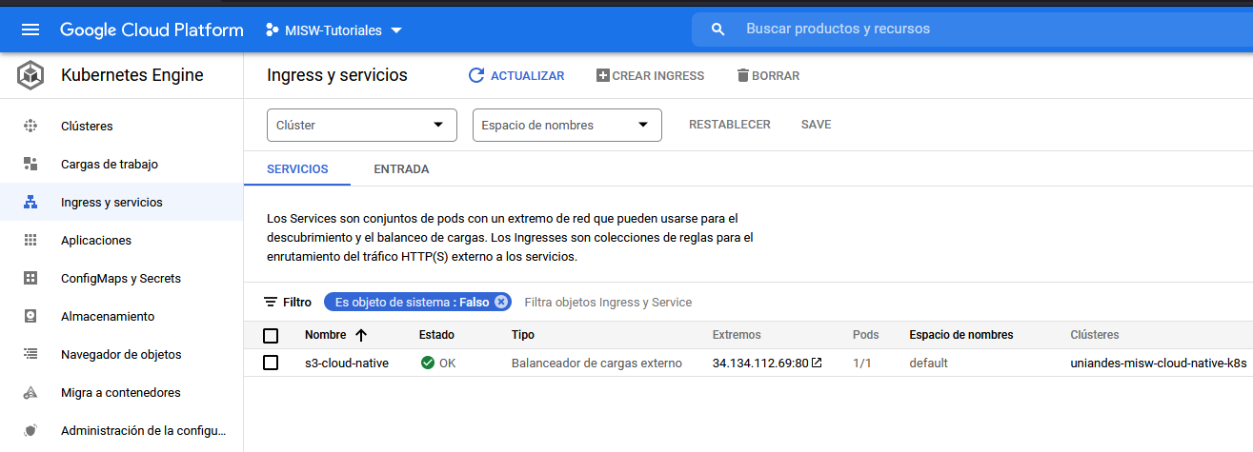Click the project dots icon beside MISW-Tutoriales
The height and width of the screenshot is (452, 1253).
(x=273, y=29)
